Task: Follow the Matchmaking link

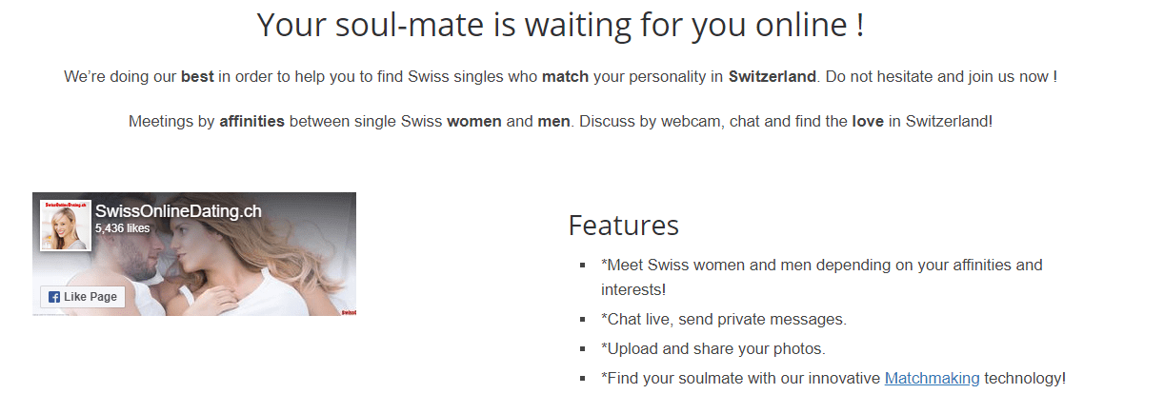Action: [932, 378]
